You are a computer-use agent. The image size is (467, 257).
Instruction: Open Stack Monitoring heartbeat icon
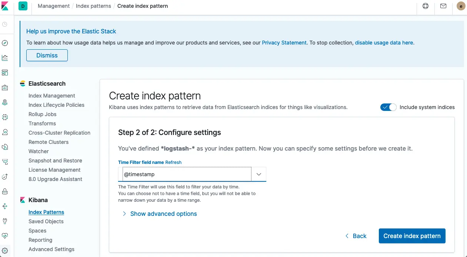pos(5,236)
